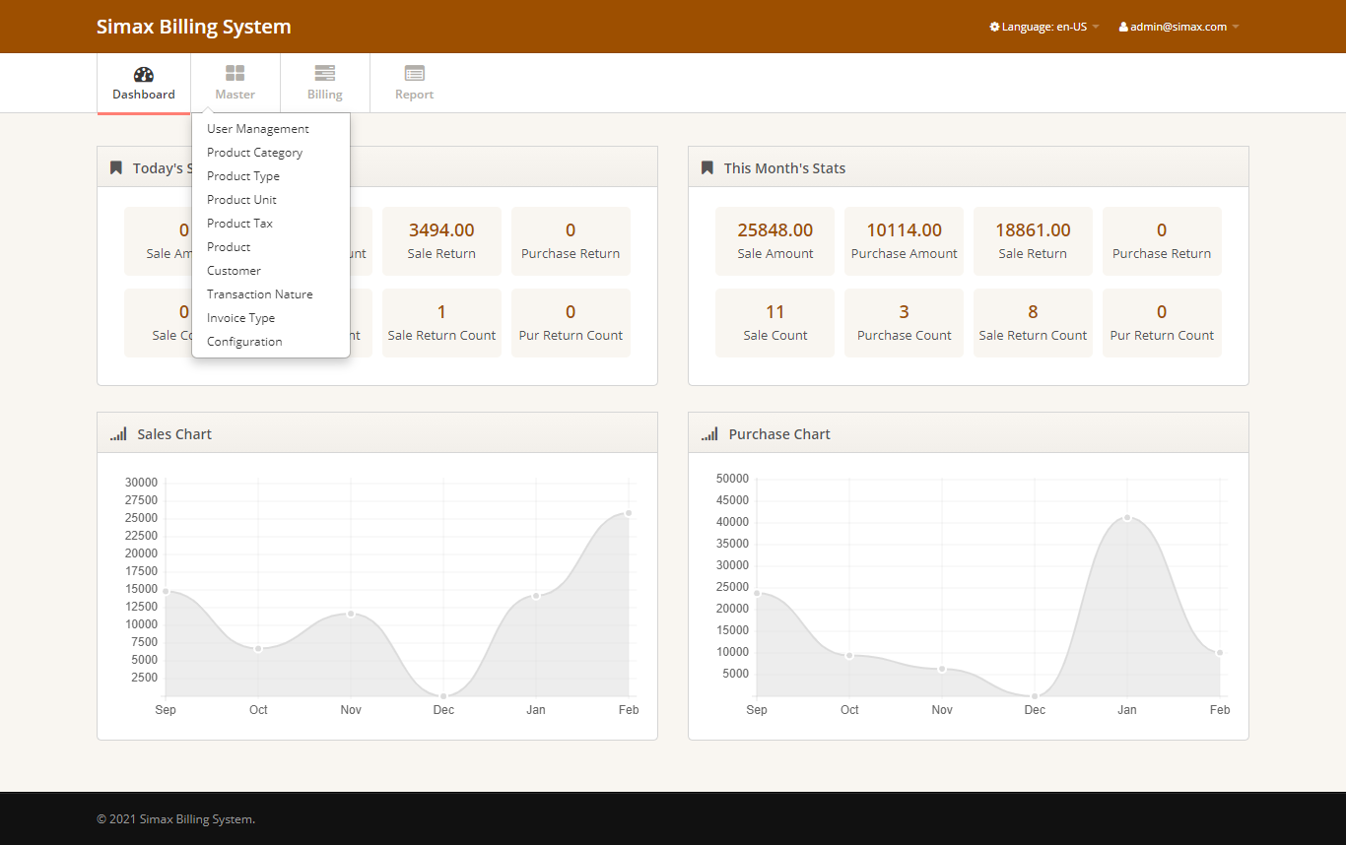This screenshot has height=845, width=1346.
Task: Click This Month's Purchase Return tile
Action: coord(1162,241)
